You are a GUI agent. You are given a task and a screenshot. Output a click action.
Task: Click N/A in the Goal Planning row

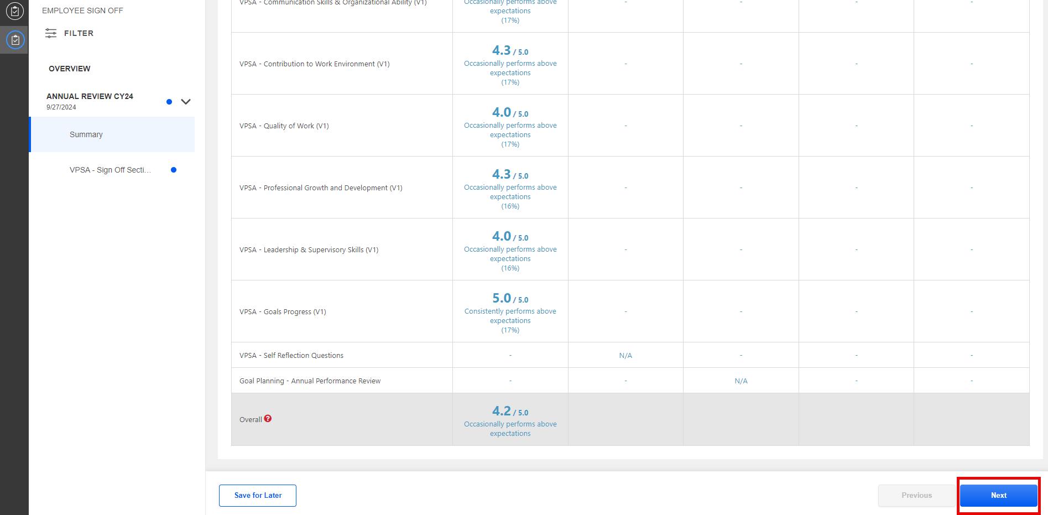pos(741,381)
